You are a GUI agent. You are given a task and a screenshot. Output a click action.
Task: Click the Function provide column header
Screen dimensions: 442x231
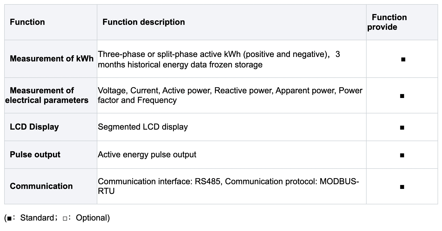pos(387,22)
